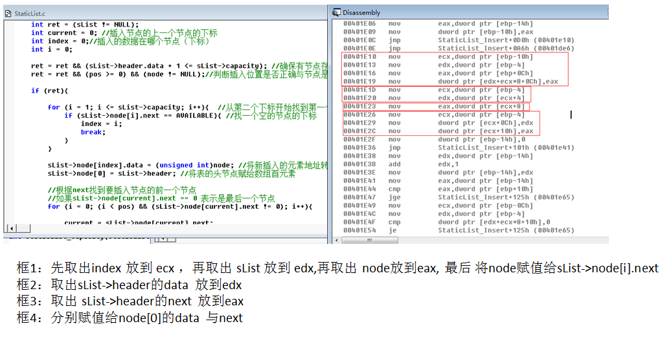The width and height of the screenshot is (662, 337).
Task: Click the jmp row at address 00401E36
Action: (459, 147)
